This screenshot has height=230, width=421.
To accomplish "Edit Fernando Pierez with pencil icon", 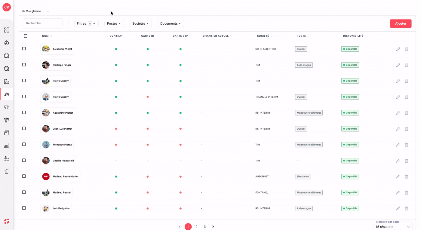I will coord(398,145).
